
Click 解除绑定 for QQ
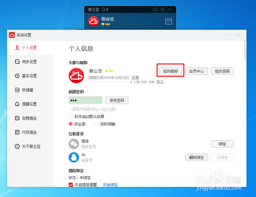196,157
